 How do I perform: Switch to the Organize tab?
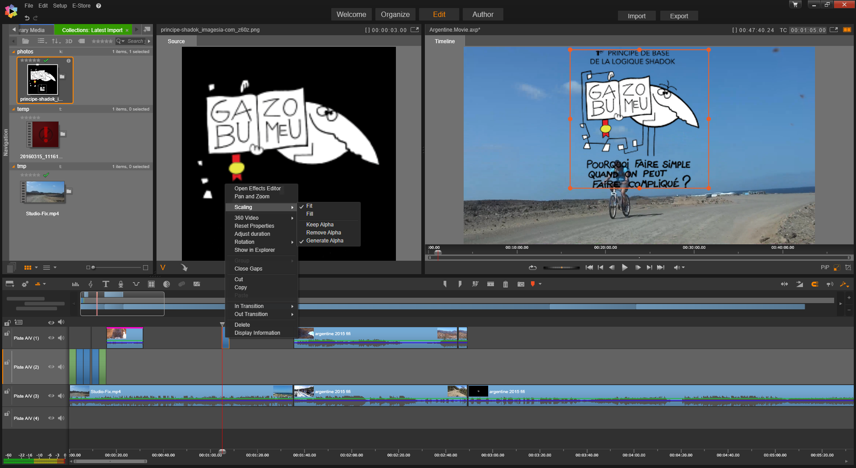(x=395, y=14)
